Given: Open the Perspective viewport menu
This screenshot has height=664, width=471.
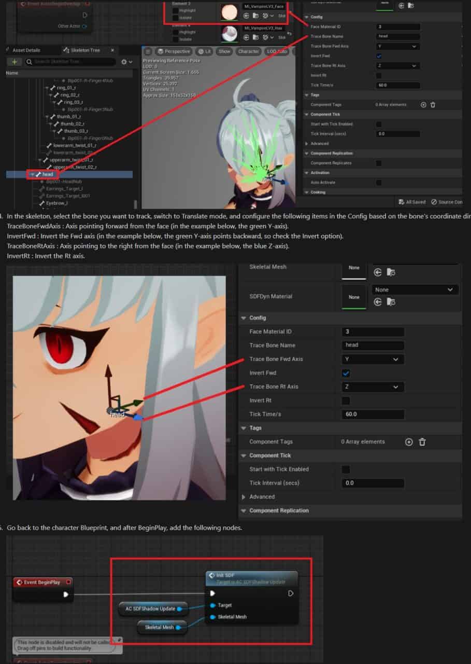Looking at the screenshot, I should (x=174, y=51).
